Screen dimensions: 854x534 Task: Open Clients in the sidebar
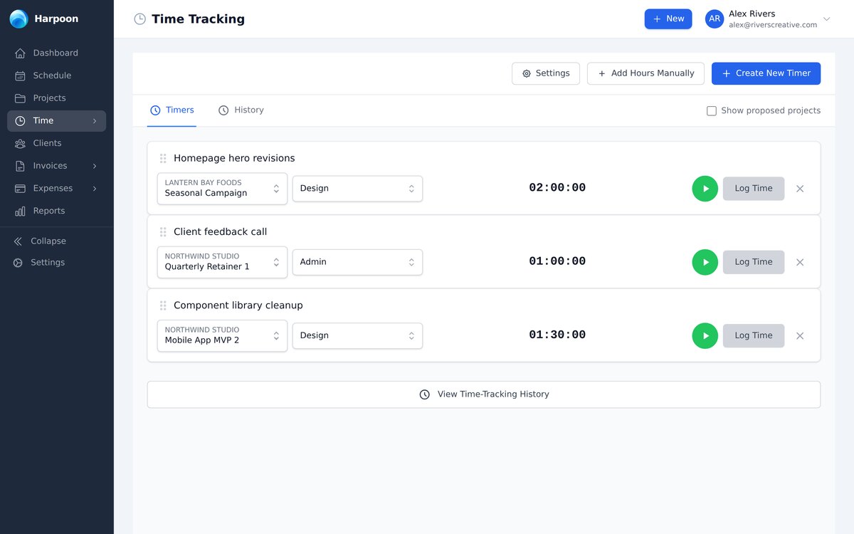[x=56, y=143]
